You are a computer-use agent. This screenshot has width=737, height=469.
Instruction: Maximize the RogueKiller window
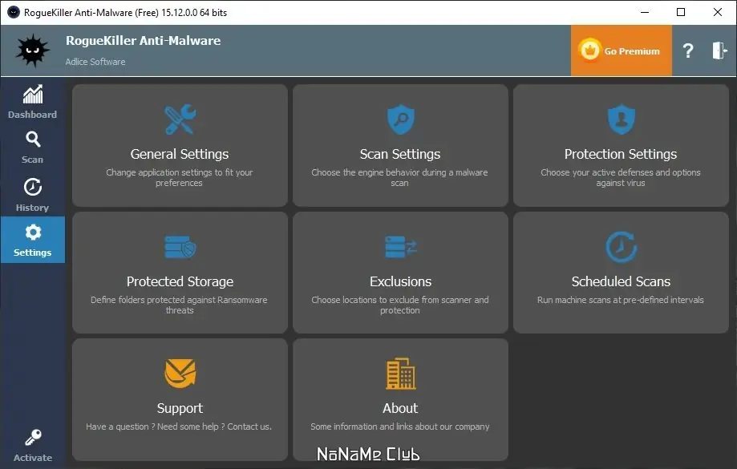[x=681, y=12]
